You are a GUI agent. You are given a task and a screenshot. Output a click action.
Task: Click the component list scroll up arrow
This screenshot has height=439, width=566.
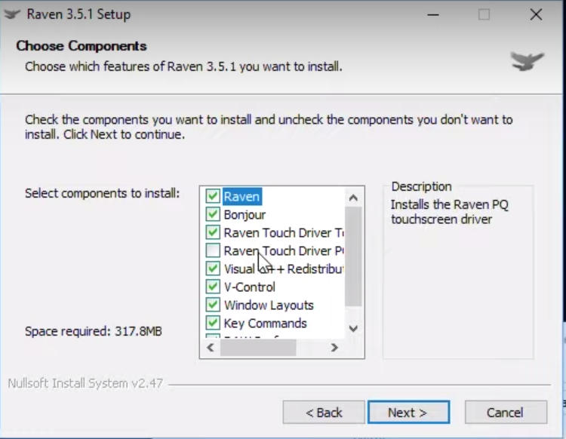(353, 198)
